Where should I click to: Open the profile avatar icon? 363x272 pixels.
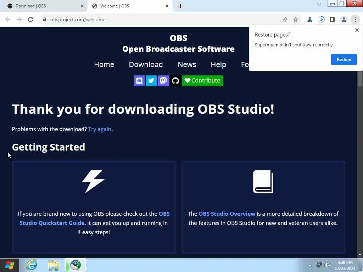[x=344, y=20]
